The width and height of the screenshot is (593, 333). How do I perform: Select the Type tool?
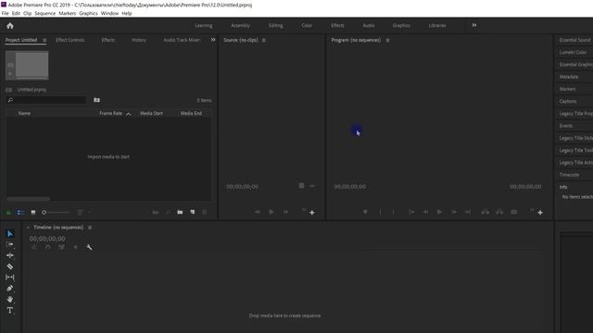point(10,311)
